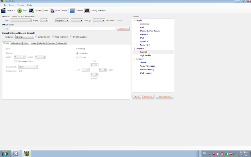This screenshot has width=251, height=157.
Task: Click the EN language indicator
Action: [x=204, y=153]
